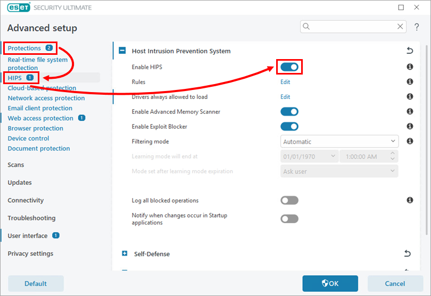431x296 pixels.
Task: Disable Advanced Memory Scanner toggle
Action: (x=289, y=112)
